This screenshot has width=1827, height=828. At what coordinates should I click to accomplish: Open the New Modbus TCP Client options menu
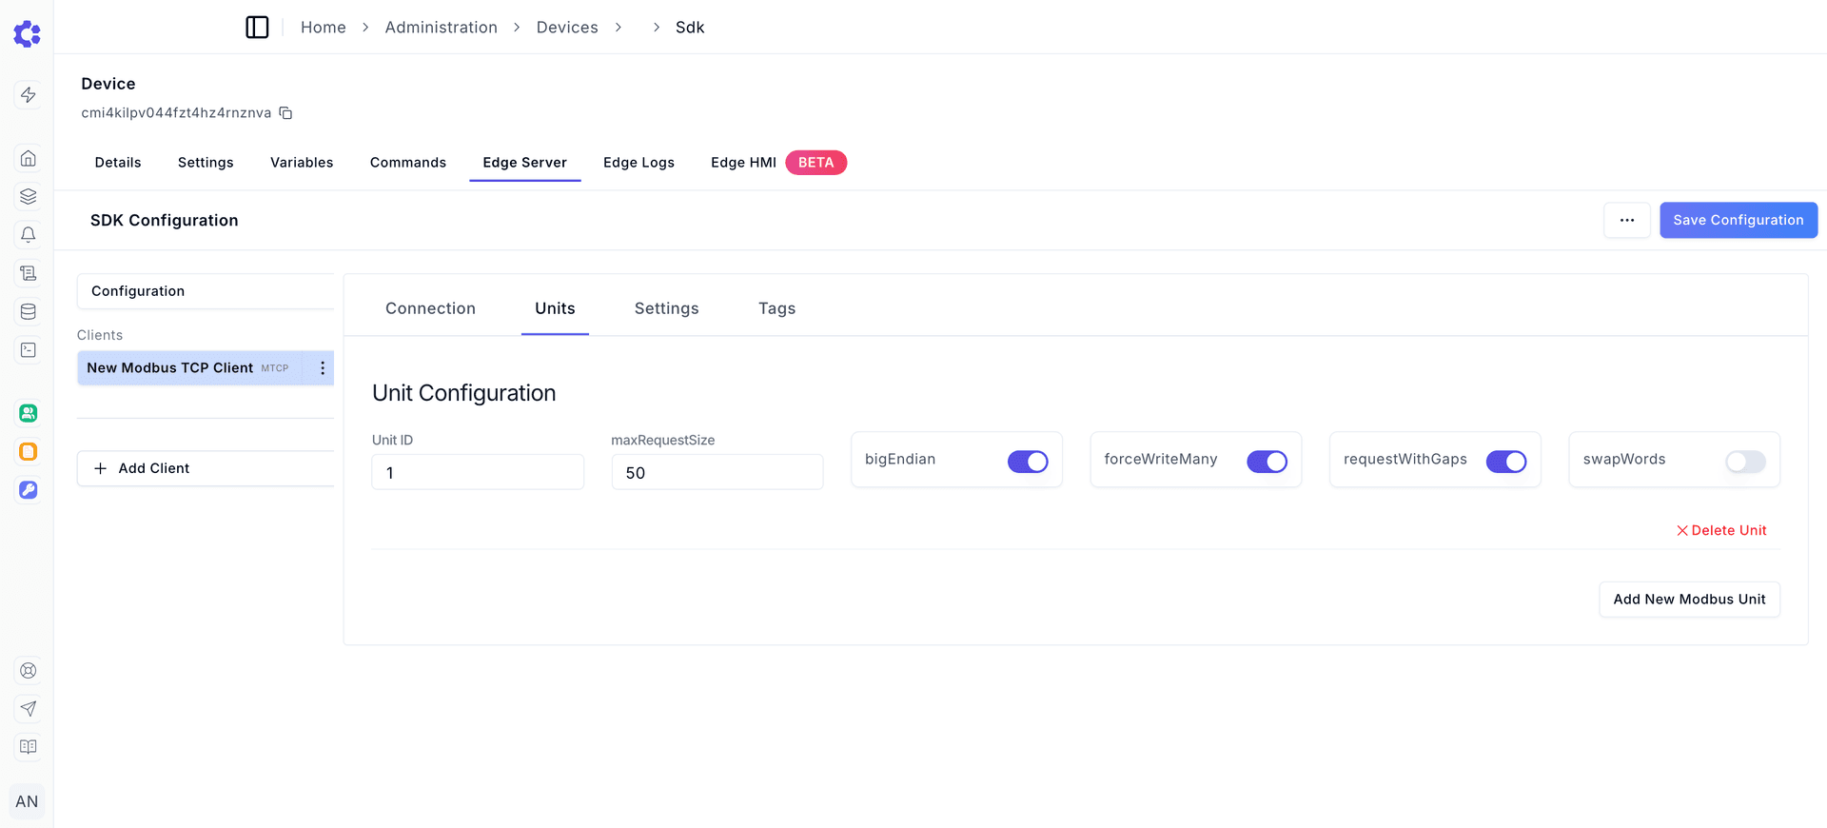tap(323, 368)
